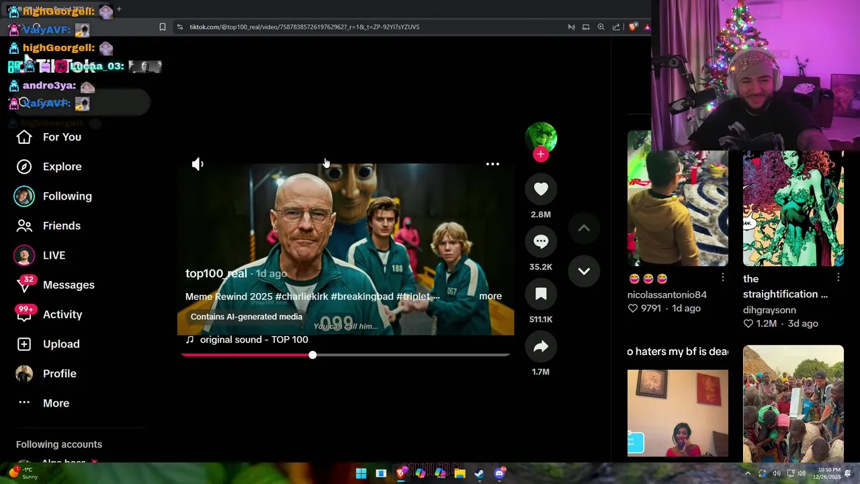Screen dimensions: 860x484
Task: Expand caption with 'more' link
Action: tap(490, 296)
